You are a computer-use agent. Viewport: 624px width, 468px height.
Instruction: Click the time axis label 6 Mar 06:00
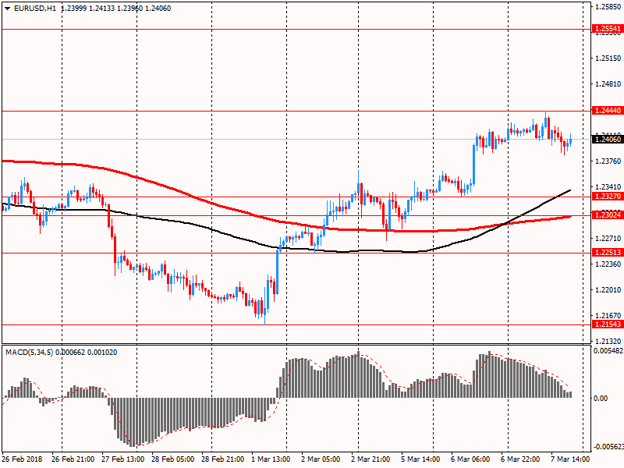(x=470, y=459)
